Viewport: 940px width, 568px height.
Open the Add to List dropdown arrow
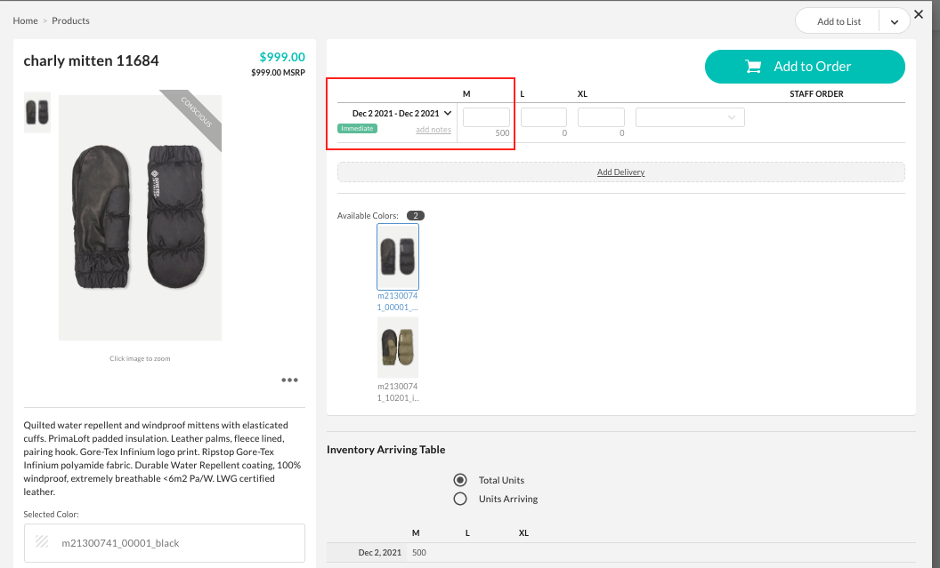click(895, 21)
